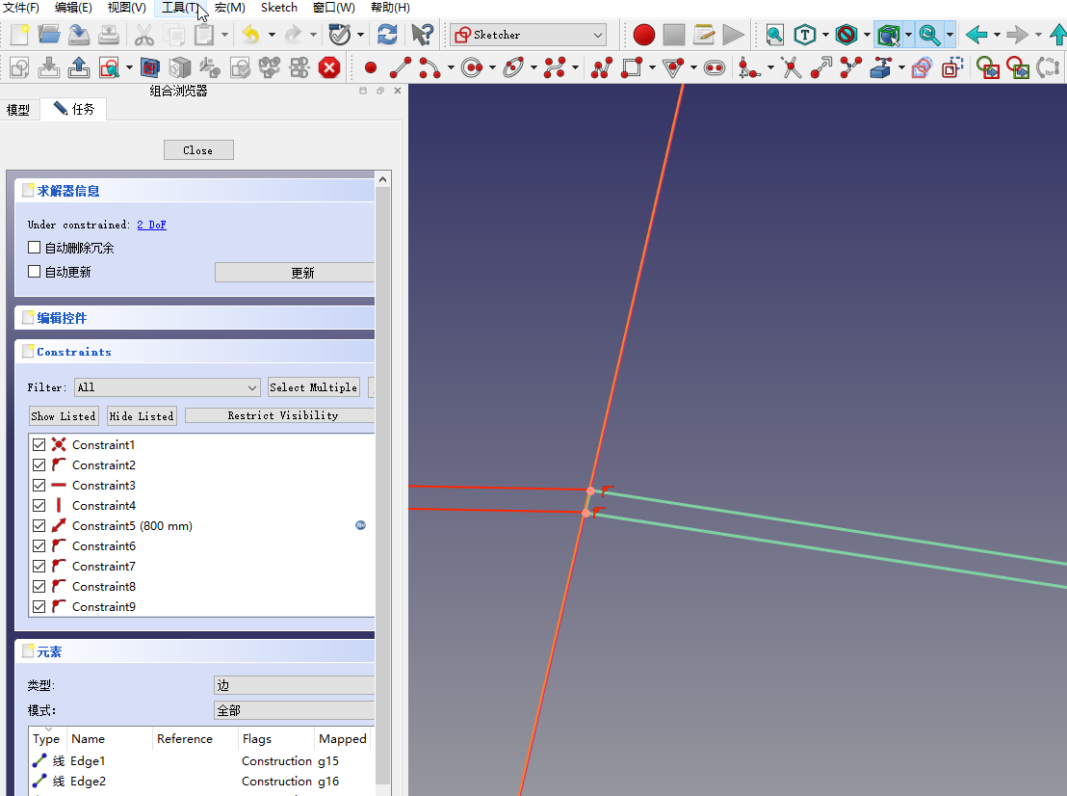Uncheck the Constraint9 checkbox
Image resolution: width=1067 pixels, height=796 pixels.
click(39, 607)
